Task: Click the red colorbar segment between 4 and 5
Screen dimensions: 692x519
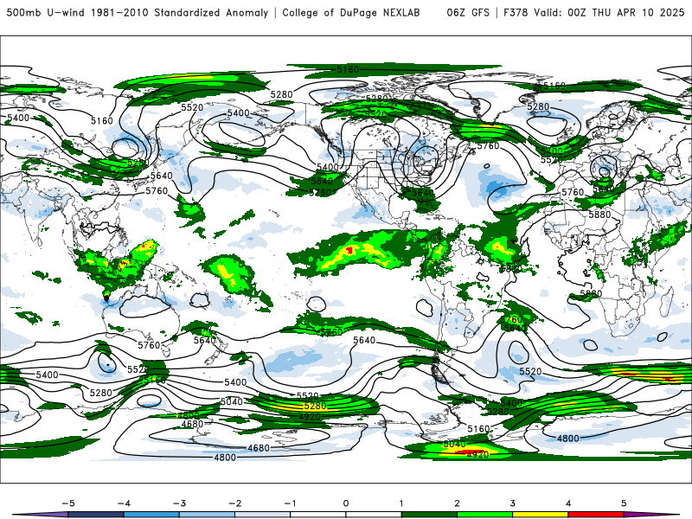Action: (596, 515)
